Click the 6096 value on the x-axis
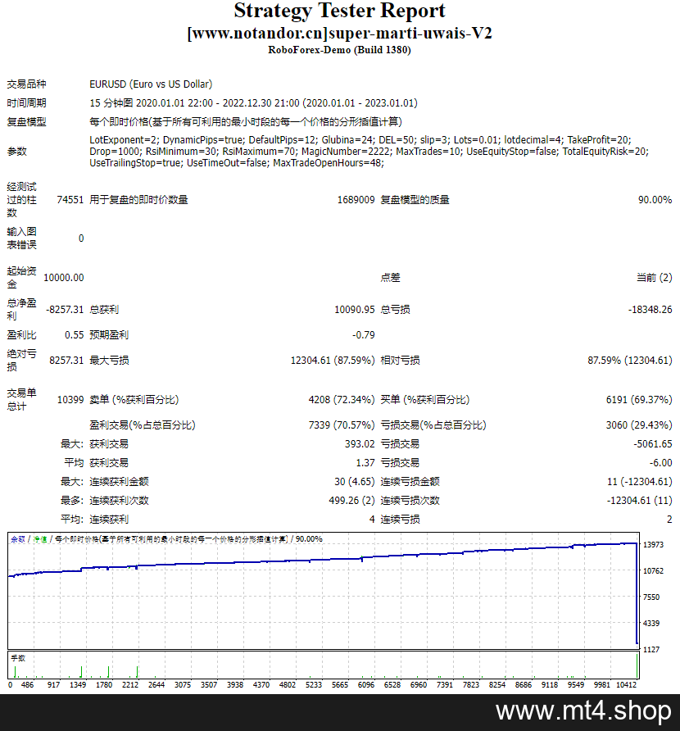680x731 pixels. tap(366, 685)
